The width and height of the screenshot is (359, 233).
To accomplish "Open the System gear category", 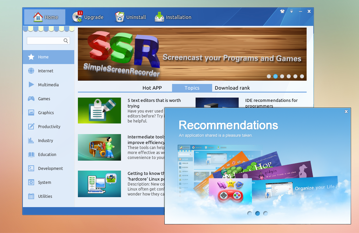I will (31, 182).
